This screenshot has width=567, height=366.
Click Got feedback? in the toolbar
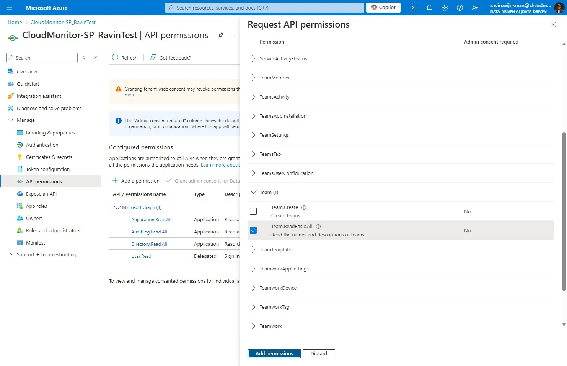click(x=170, y=58)
